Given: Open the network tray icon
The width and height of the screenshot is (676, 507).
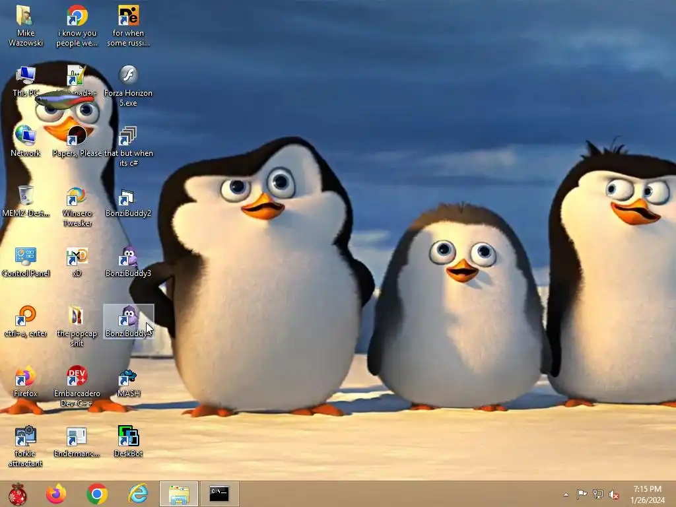Looking at the screenshot, I should [598, 494].
